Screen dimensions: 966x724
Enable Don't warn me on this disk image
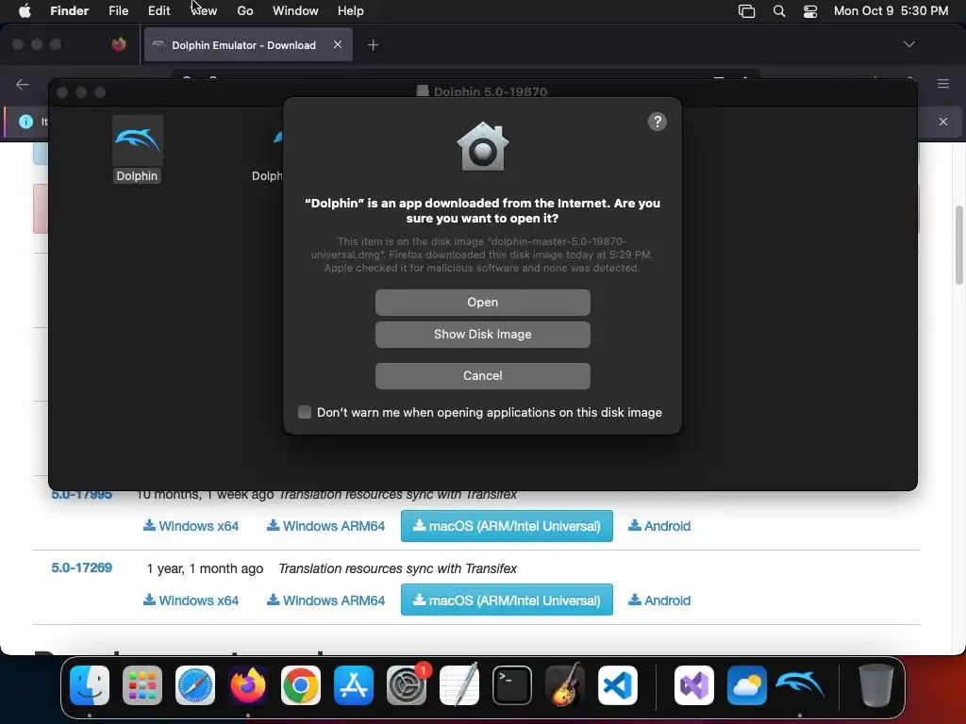(x=305, y=412)
